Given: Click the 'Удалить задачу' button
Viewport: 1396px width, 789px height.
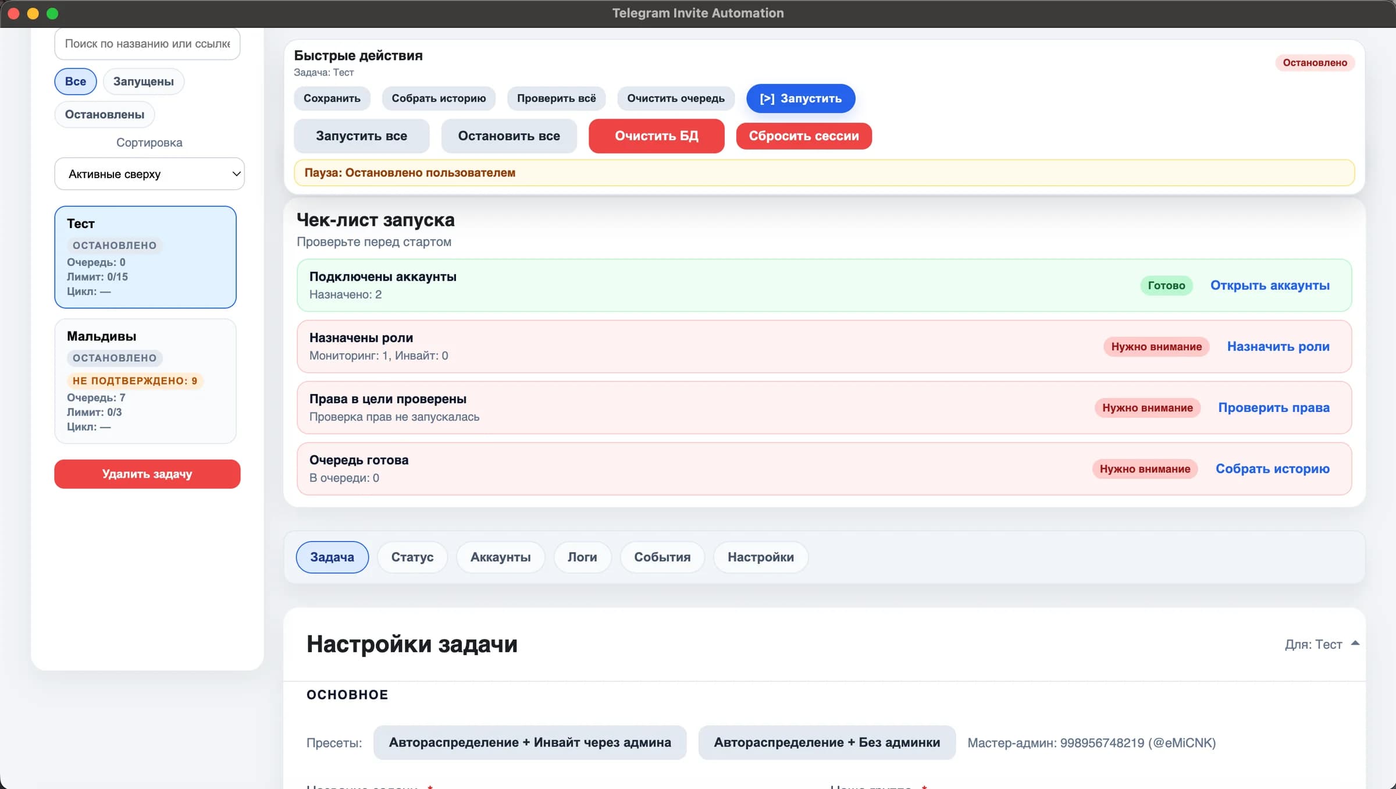Looking at the screenshot, I should [x=147, y=474].
